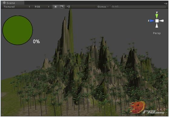The height and width of the screenshot is (117, 169).
Task: Open the Textured draw mode dropdown
Action: pos(17,7)
